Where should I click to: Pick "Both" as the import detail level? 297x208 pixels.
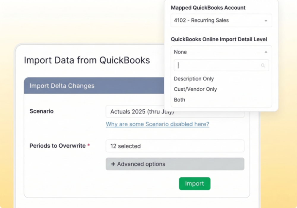point(179,100)
